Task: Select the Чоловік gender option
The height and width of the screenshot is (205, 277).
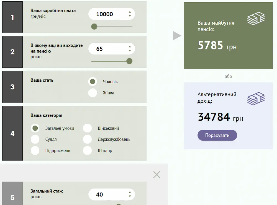Action: (x=93, y=82)
